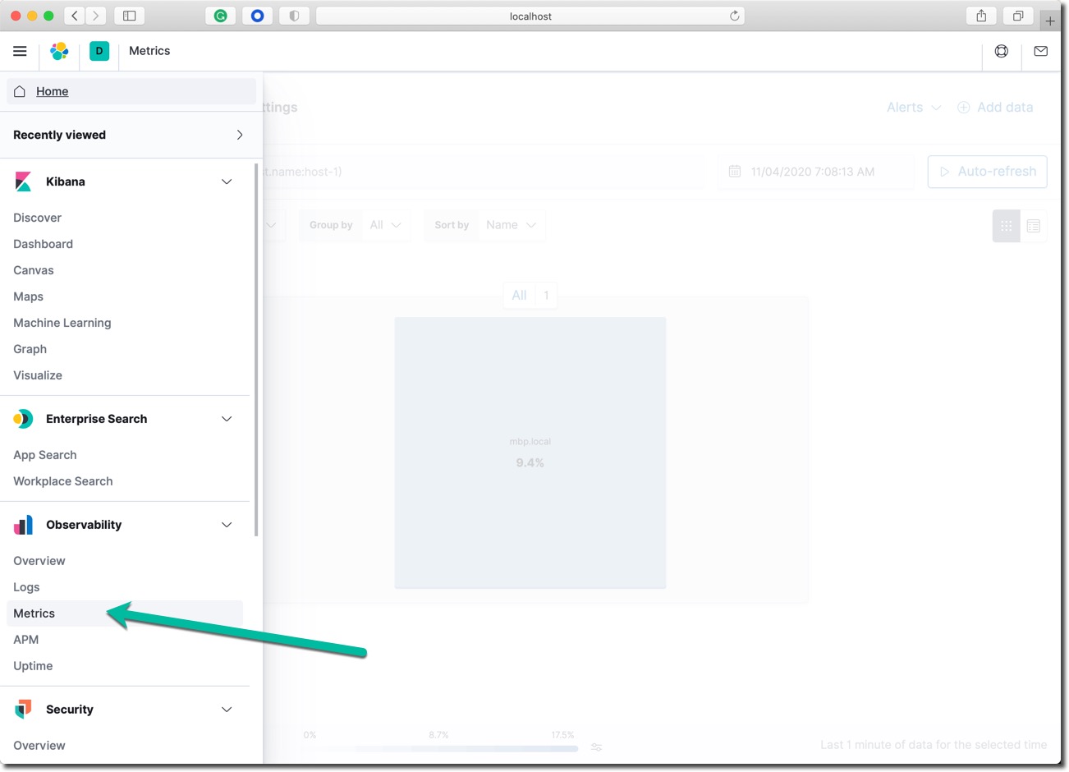Open the newsfeed mail icon
The height and width of the screenshot is (772, 1069).
1041,51
